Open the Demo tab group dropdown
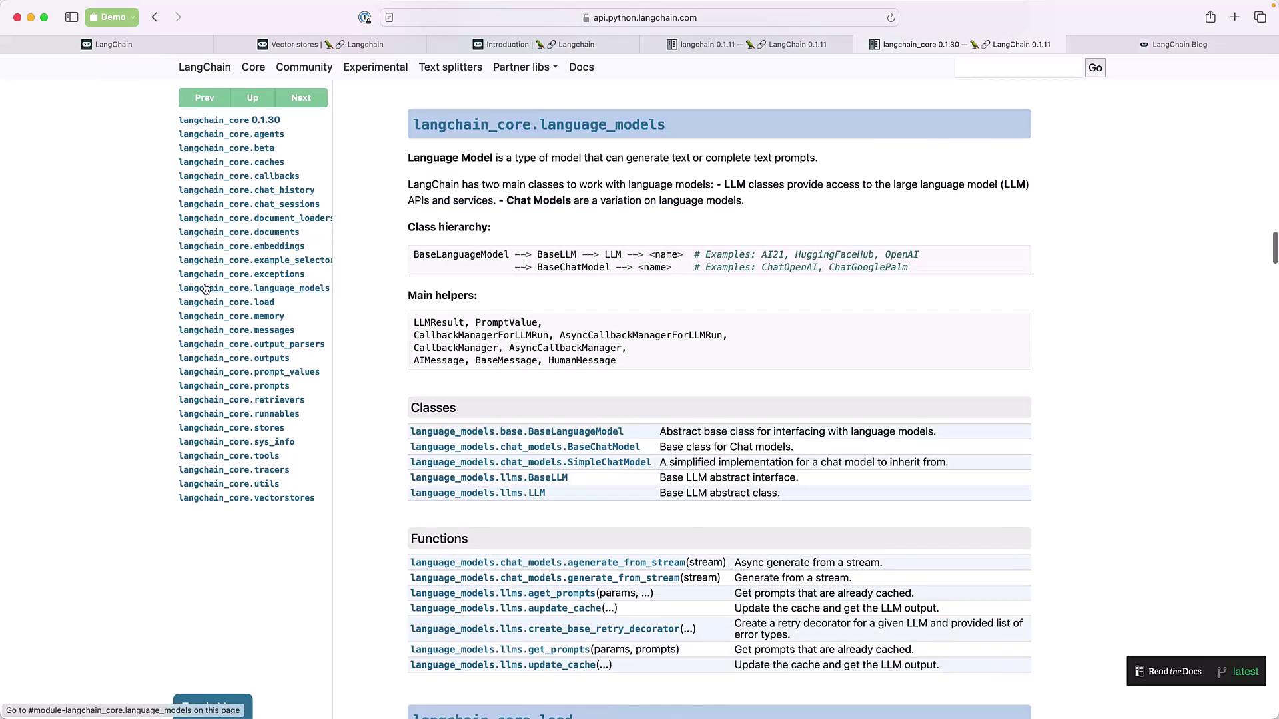This screenshot has height=719, width=1279. pos(112,17)
